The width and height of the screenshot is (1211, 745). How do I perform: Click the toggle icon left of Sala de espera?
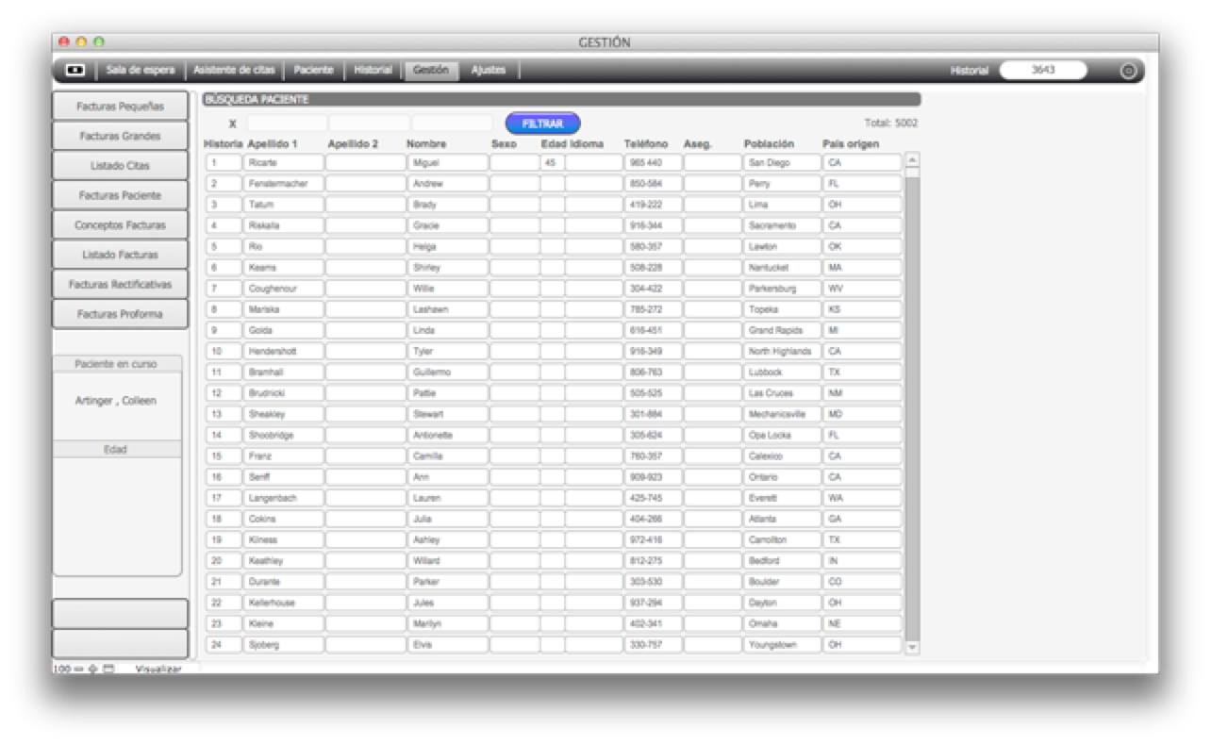point(75,71)
